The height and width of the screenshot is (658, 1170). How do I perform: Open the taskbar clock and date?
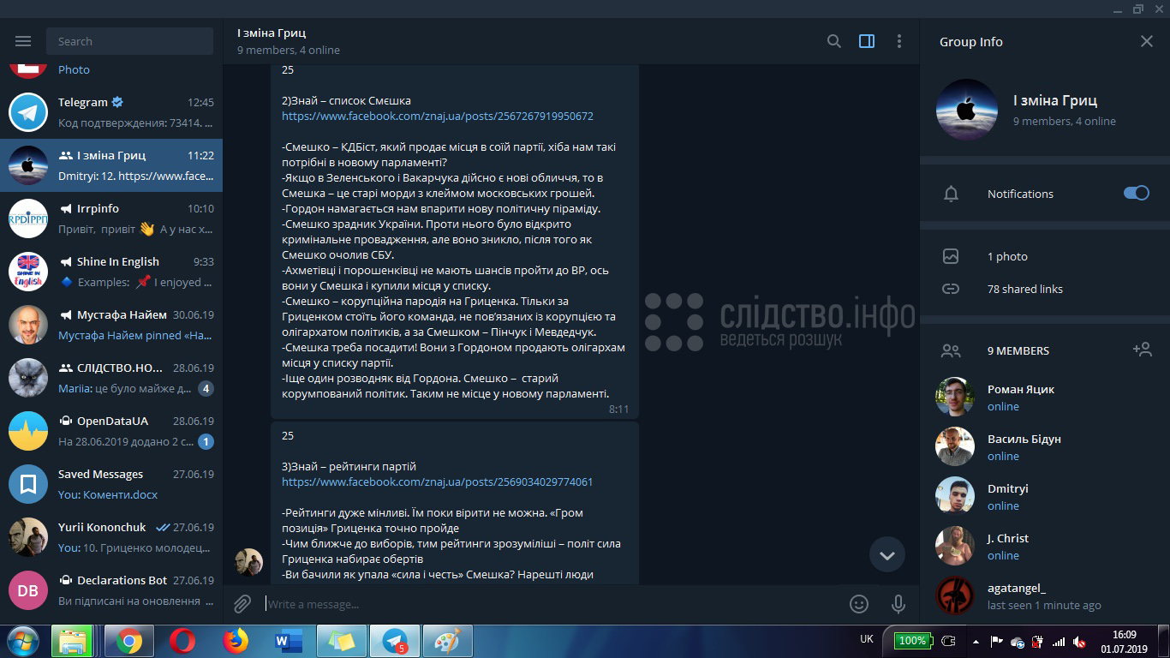[x=1124, y=641]
